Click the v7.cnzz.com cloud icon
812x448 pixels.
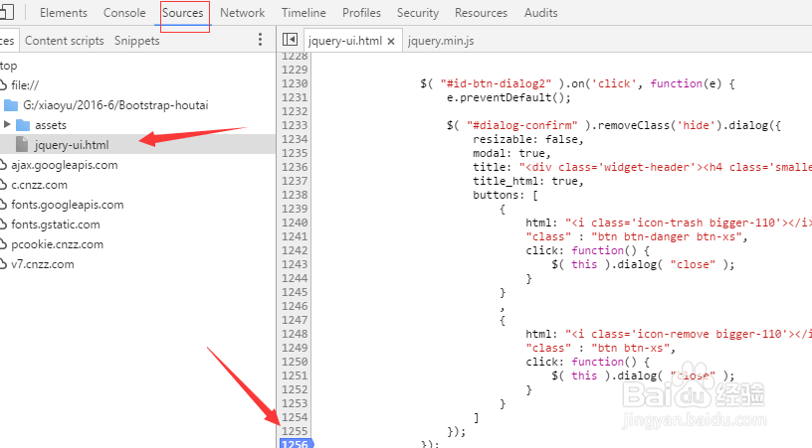(3, 264)
